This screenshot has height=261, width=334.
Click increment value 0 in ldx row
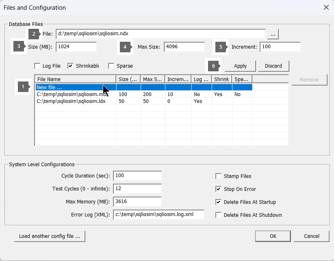click(169, 101)
